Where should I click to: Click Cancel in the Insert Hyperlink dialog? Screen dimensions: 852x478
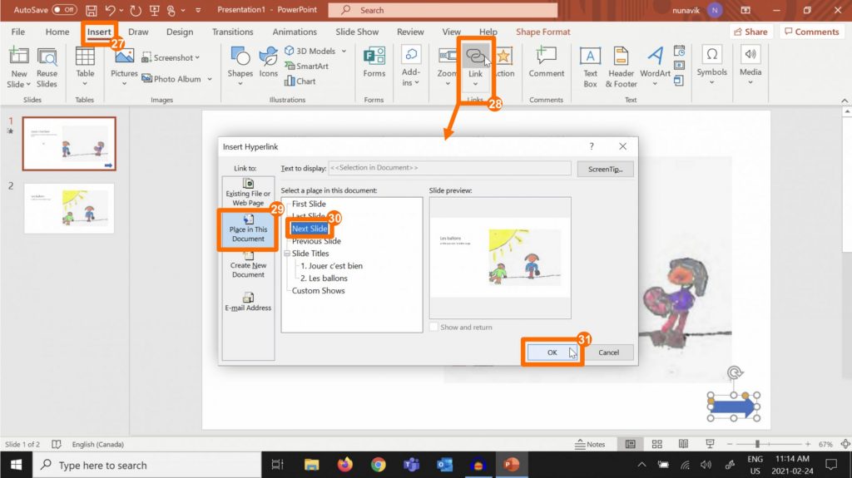[x=608, y=352]
